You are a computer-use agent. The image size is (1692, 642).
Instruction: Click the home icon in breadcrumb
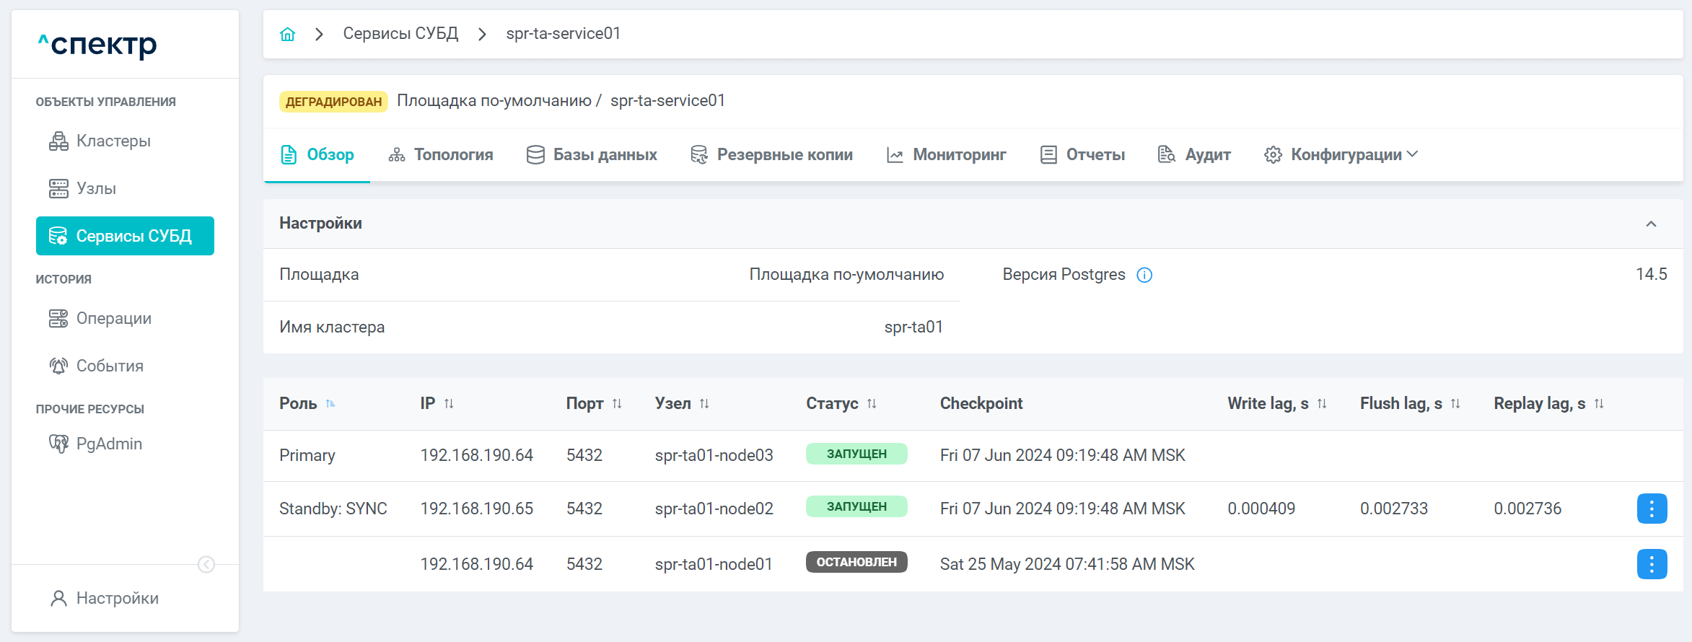(x=287, y=34)
